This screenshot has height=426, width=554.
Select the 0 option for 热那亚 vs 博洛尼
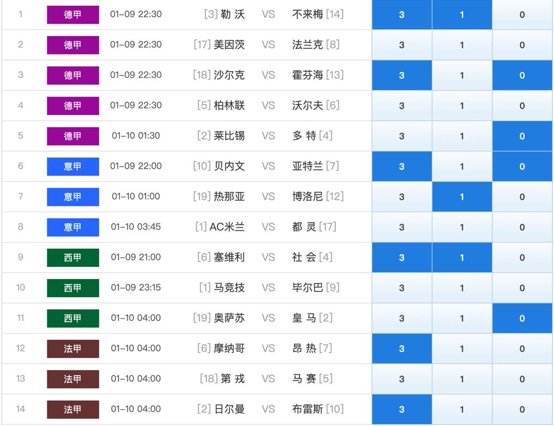click(x=522, y=197)
